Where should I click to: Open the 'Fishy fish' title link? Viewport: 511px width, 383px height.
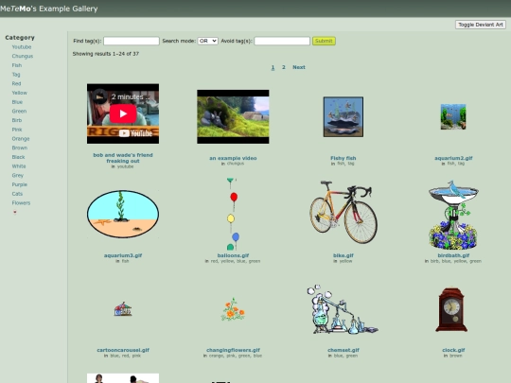tap(344, 158)
